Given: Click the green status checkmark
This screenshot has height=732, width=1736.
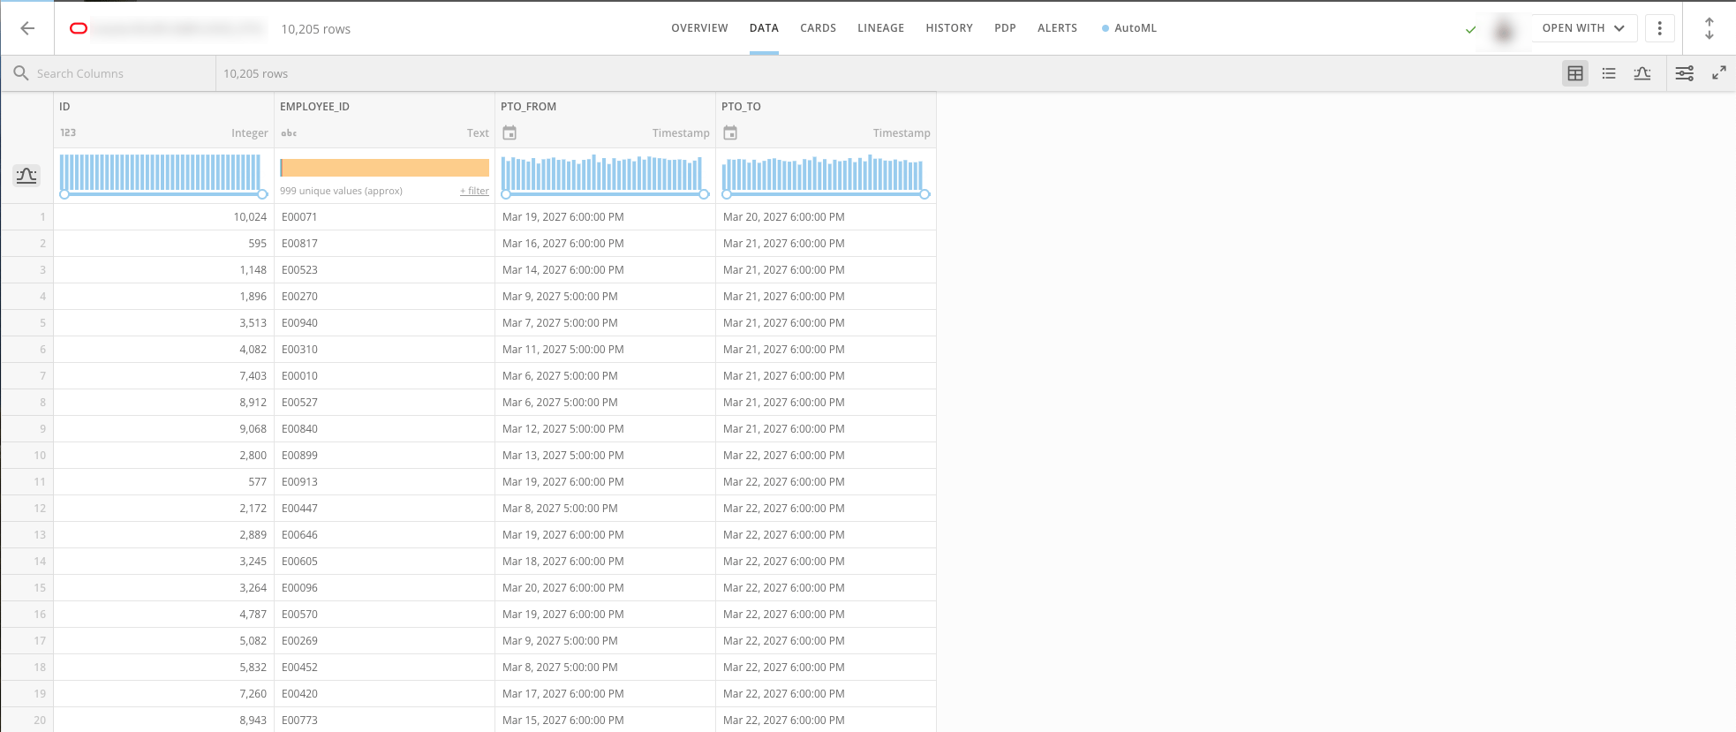Looking at the screenshot, I should pyautogui.click(x=1471, y=29).
